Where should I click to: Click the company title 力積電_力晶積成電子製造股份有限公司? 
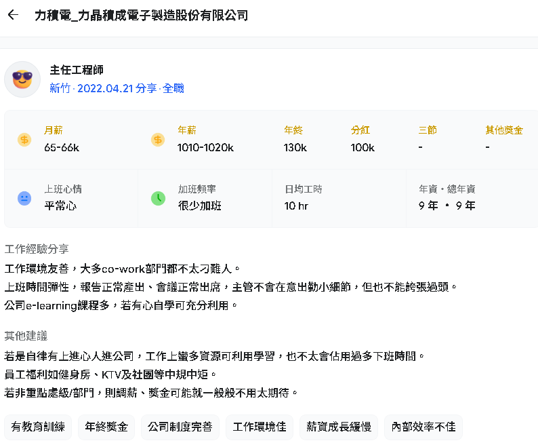(141, 15)
